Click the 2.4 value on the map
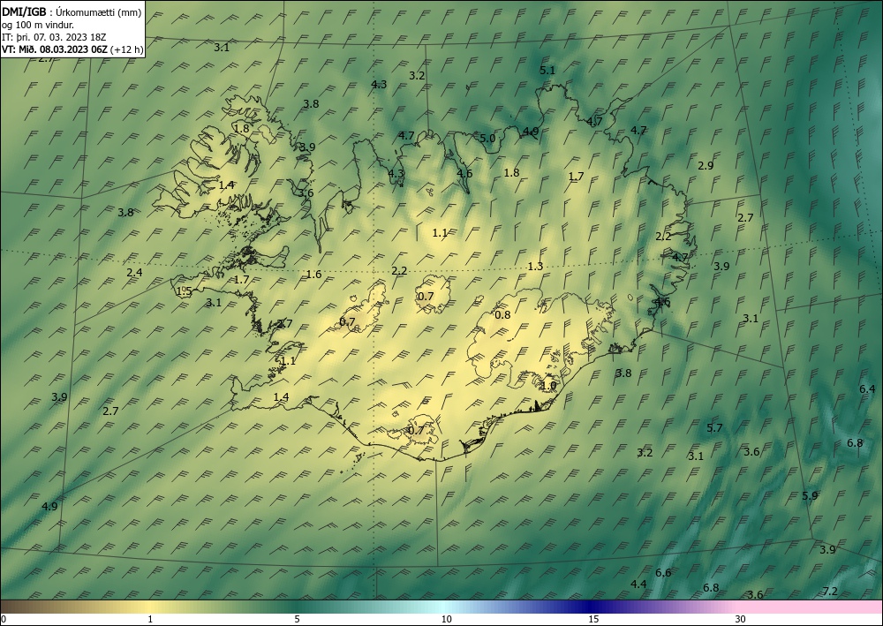Viewport: 883px width, 626px height. click(x=134, y=273)
